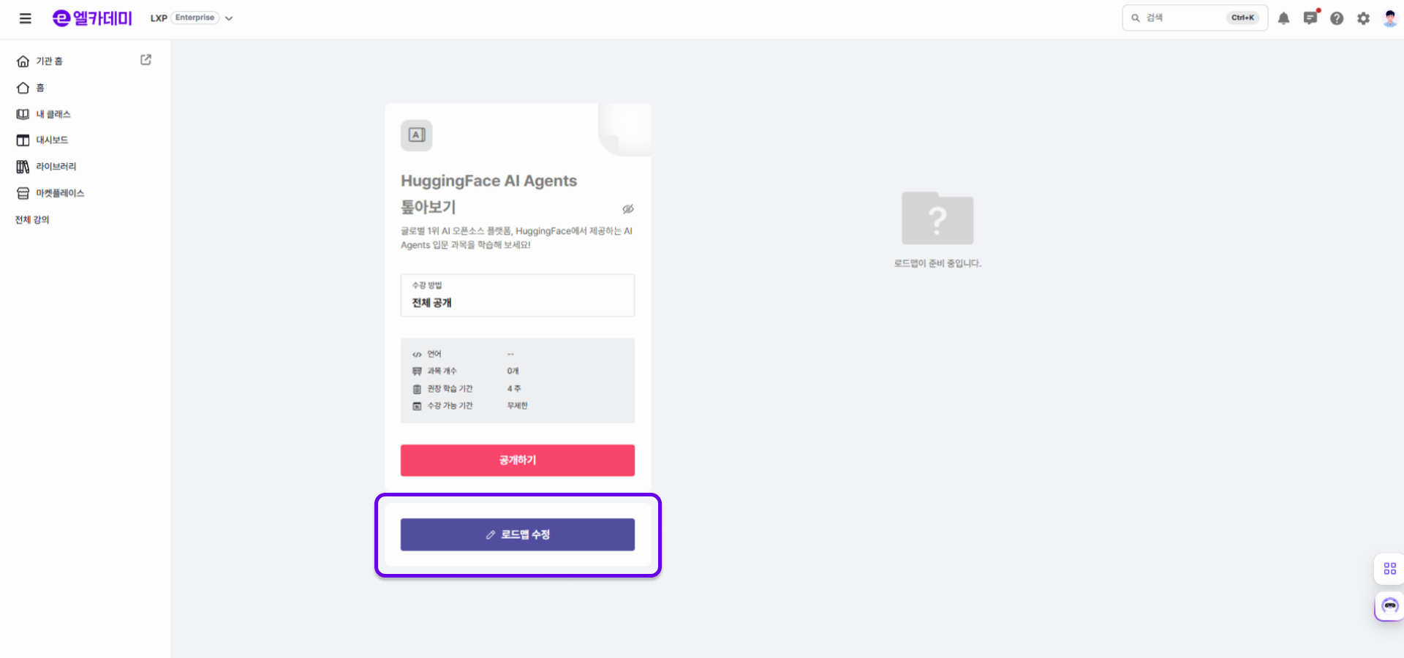Expand the LXP Enterprise dropdown

229,18
